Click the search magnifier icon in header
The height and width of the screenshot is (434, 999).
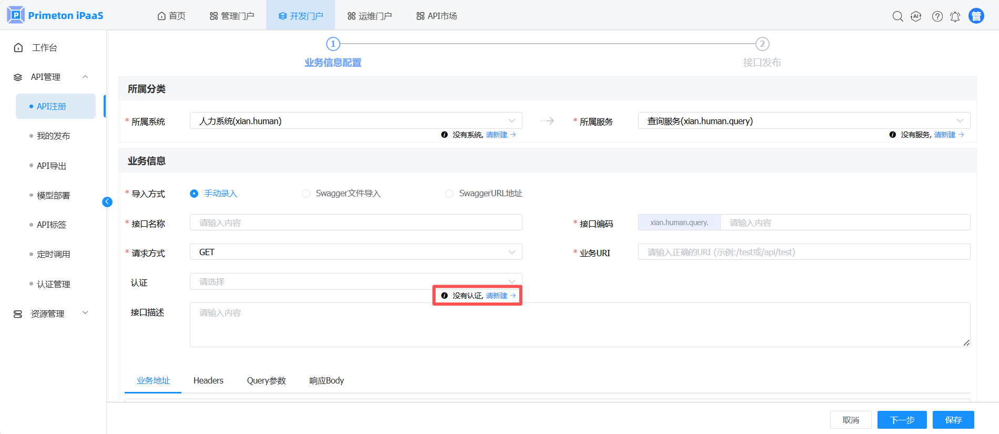pyautogui.click(x=897, y=16)
